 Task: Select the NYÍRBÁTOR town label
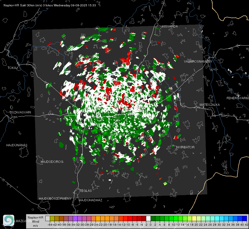point(185,147)
